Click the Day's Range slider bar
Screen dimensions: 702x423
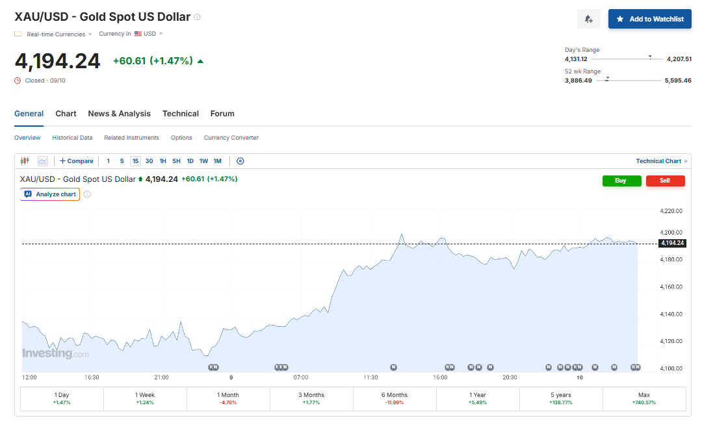tap(627, 58)
